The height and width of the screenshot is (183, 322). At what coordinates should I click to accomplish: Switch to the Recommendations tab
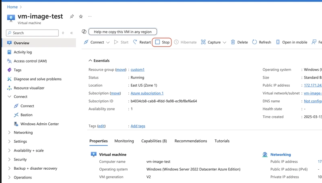(x=191, y=141)
